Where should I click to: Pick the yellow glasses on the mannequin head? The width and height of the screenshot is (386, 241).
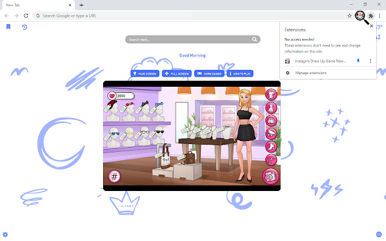130,133
